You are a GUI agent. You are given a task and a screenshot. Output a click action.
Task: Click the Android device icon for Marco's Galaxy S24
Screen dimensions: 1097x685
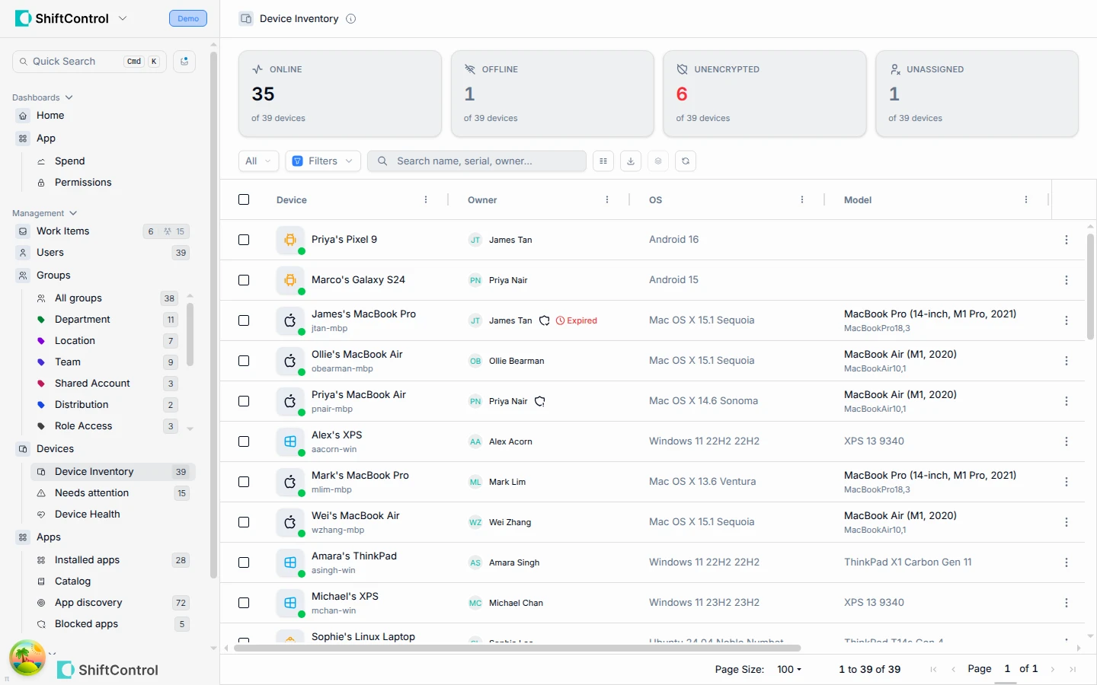[290, 280]
